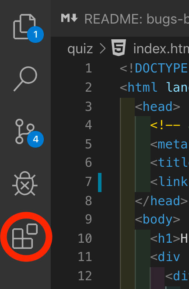Image resolution: width=189 pixels, height=289 pixels.
Task: Click the closing head tag on line 8
Action: click(x=161, y=200)
